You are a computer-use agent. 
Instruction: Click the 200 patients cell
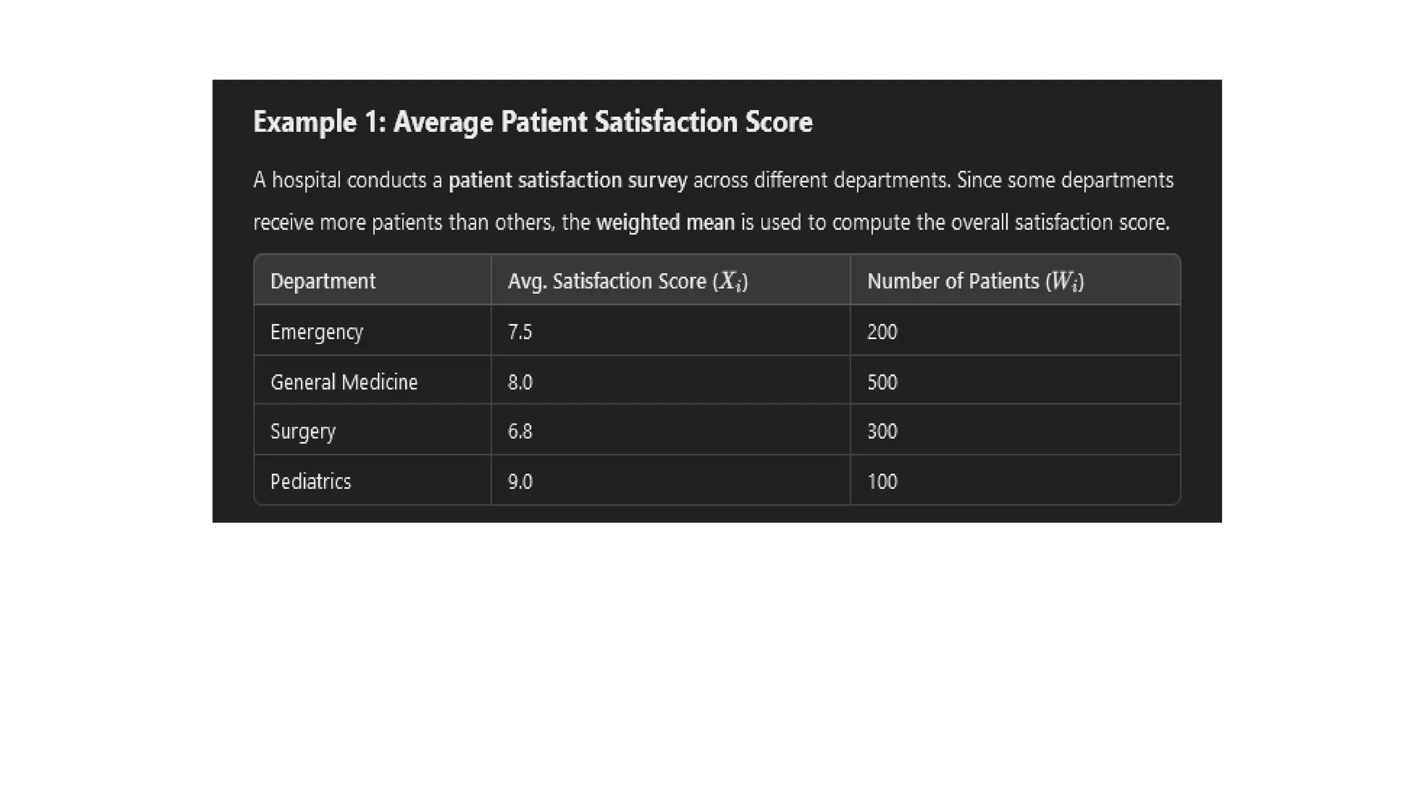[x=882, y=332]
